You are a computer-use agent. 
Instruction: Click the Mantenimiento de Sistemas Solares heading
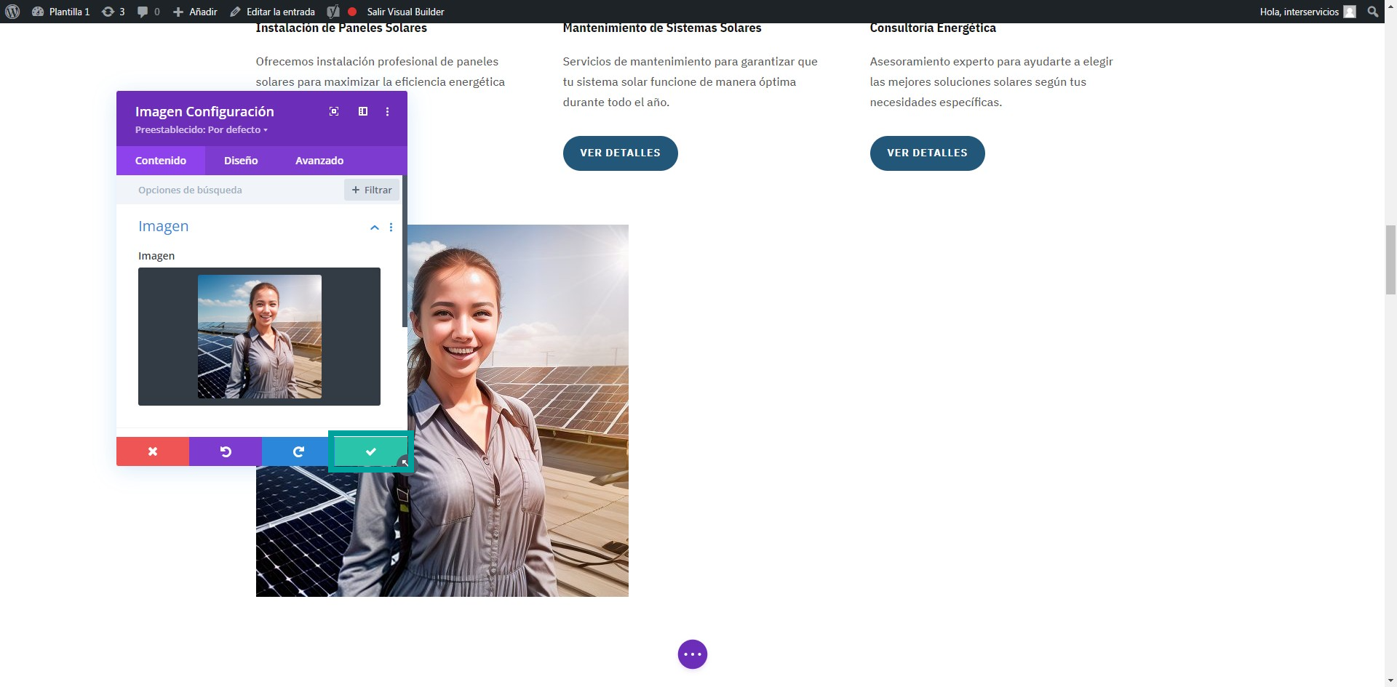click(662, 28)
